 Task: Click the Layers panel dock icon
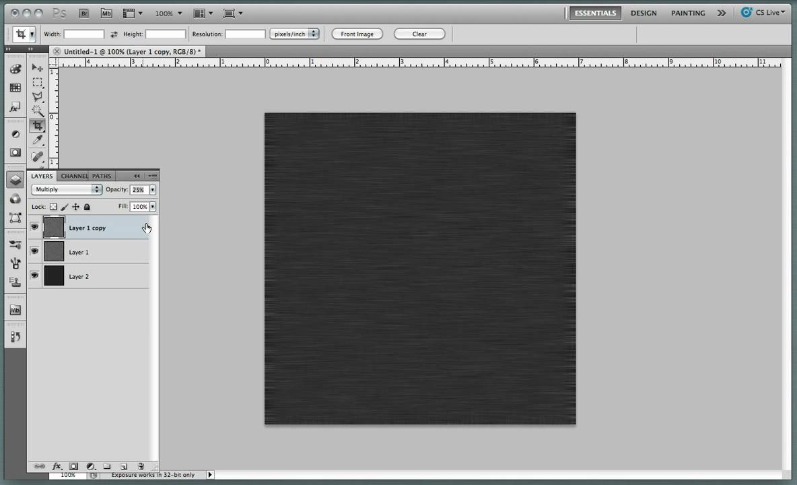[15, 180]
